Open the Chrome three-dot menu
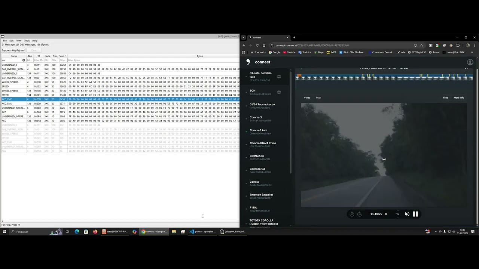The width and height of the screenshot is (479, 269). click(x=475, y=45)
